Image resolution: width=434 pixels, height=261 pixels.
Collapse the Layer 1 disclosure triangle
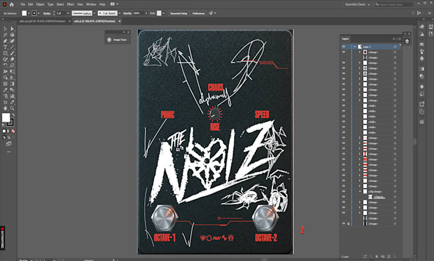pyautogui.click(x=355, y=47)
